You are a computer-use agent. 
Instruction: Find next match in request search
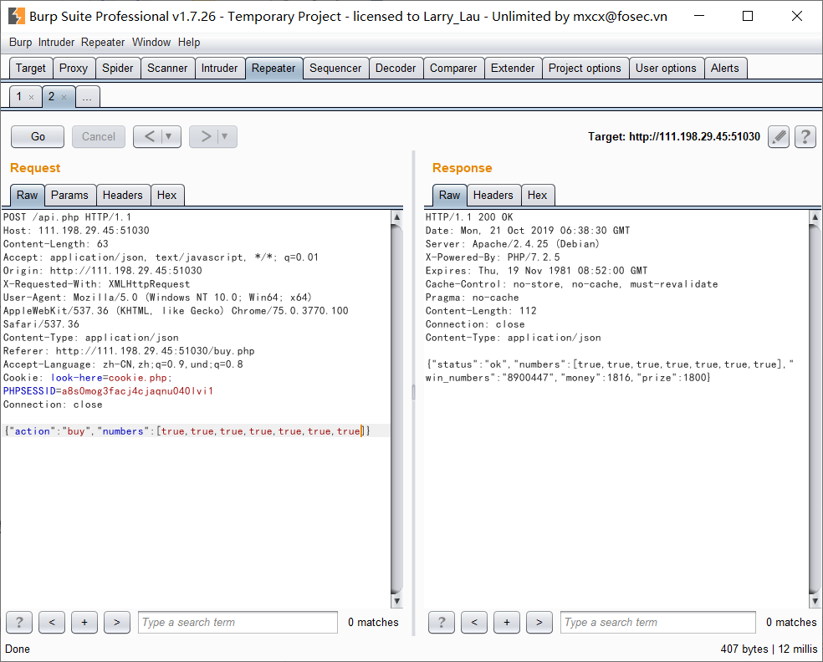click(x=117, y=622)
